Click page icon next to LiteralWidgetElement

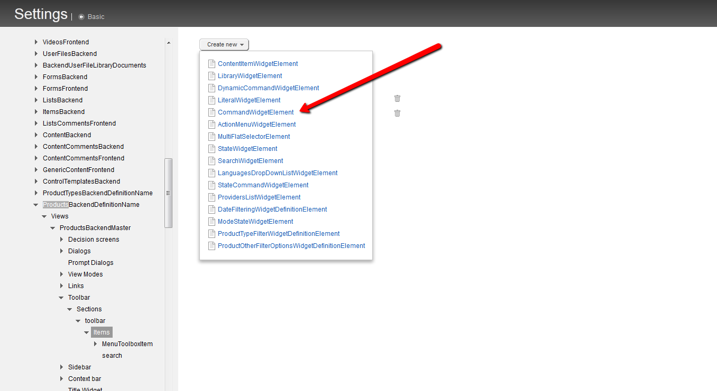pyautogui.click(x=212, y=100)
